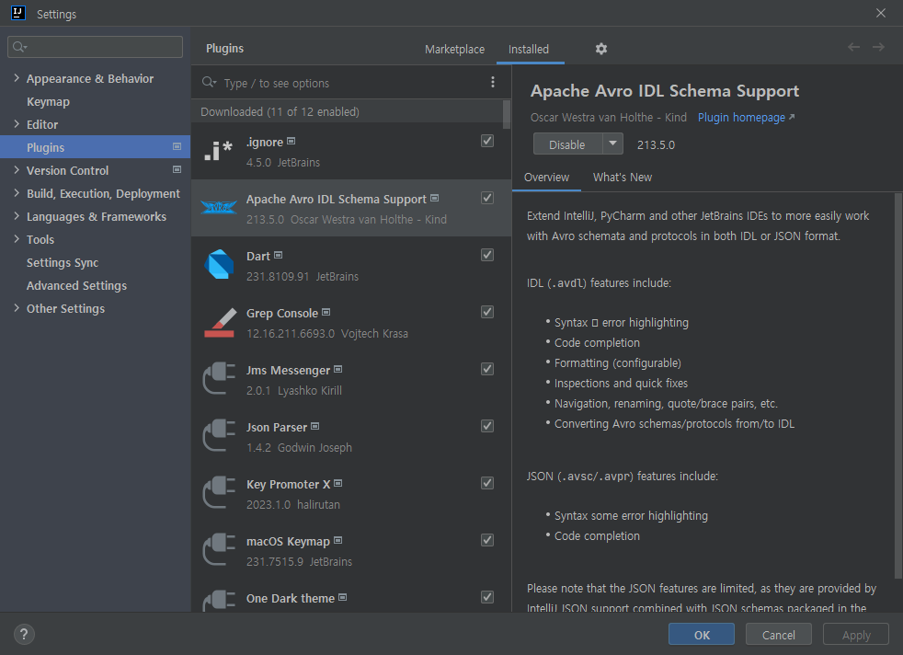This screenshot has width=903, height=655.
Task: Focus the plugin search input field
Action: 351,83
